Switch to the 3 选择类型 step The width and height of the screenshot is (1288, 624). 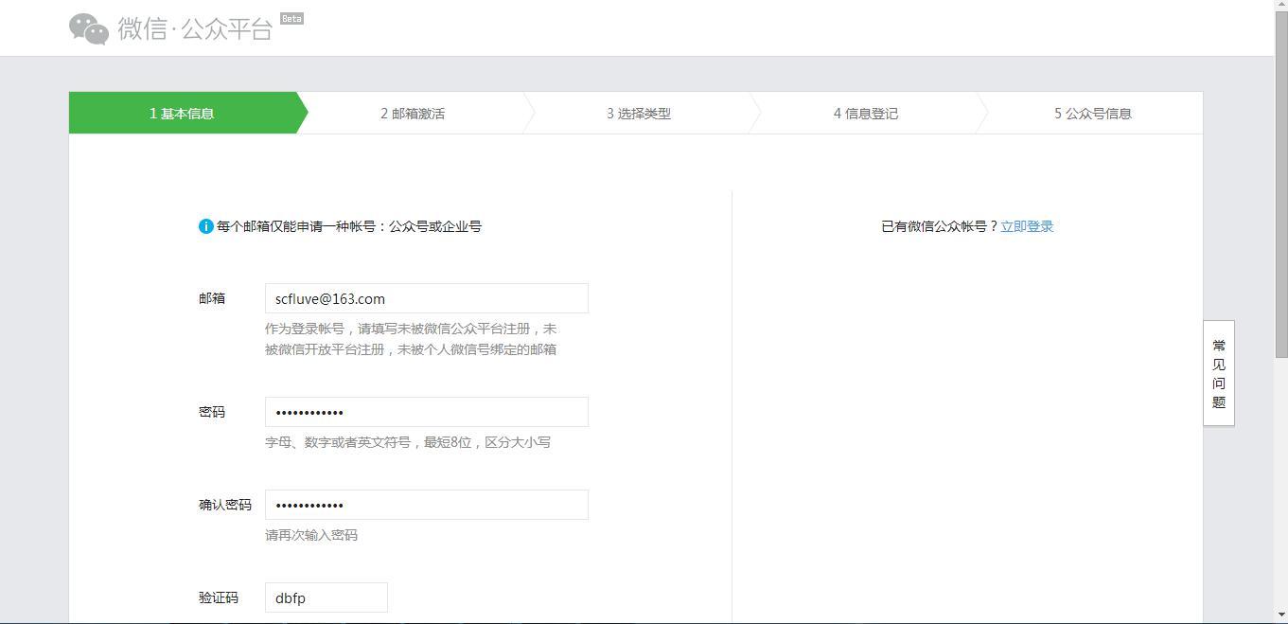(x=639, y=114)
